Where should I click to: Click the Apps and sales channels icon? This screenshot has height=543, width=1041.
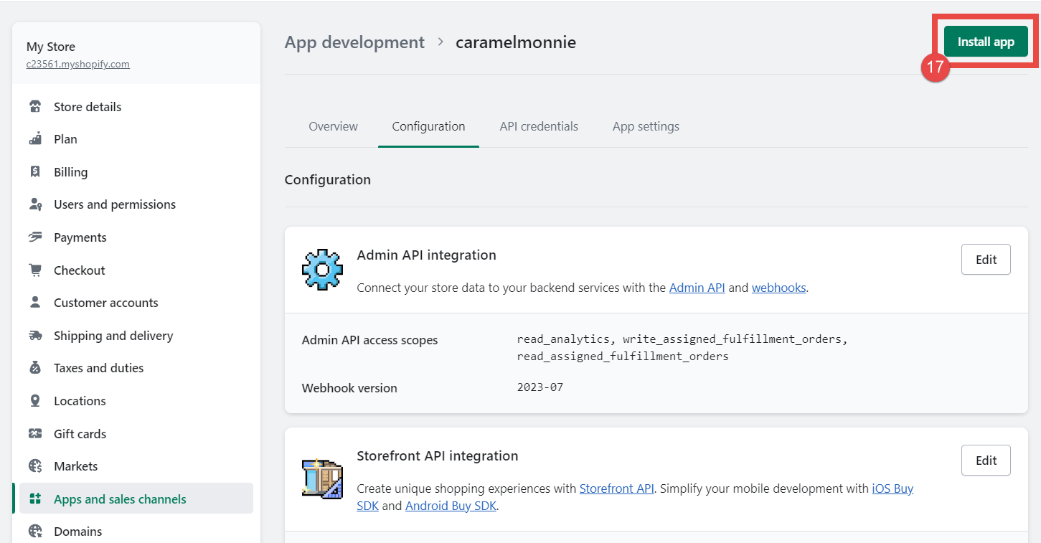[35, 499]
